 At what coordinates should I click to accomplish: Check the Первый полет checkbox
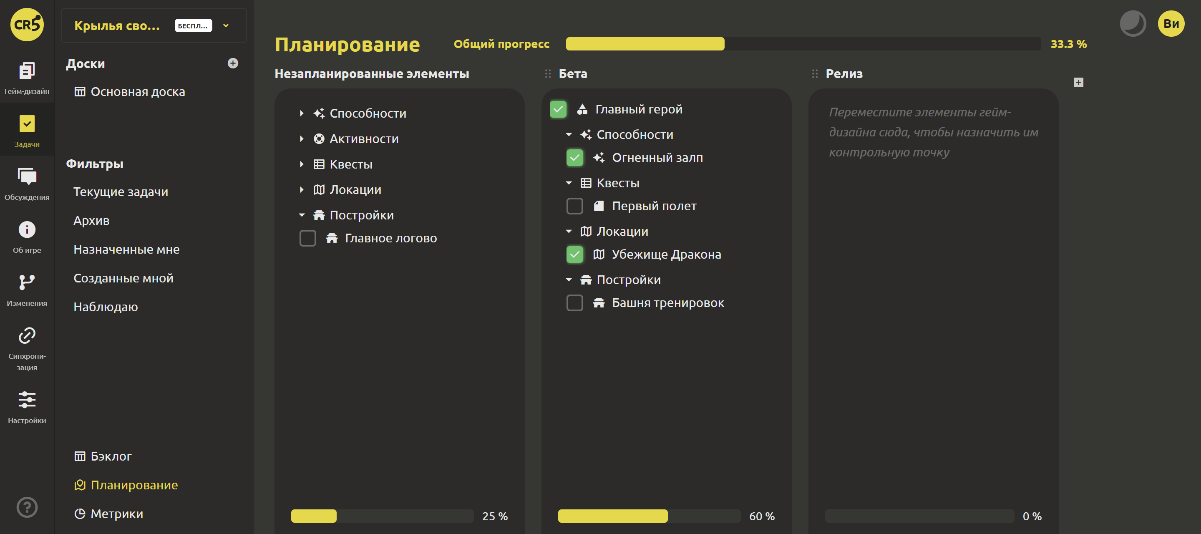tap(575, 206)
